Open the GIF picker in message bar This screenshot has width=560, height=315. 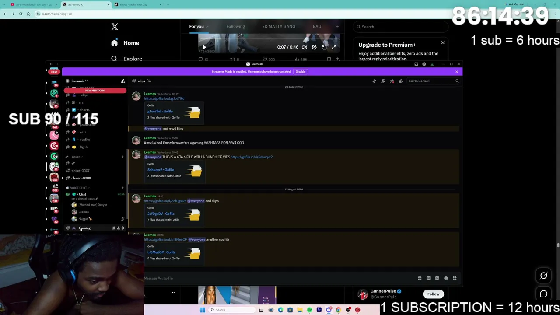[x=428, y=278]
